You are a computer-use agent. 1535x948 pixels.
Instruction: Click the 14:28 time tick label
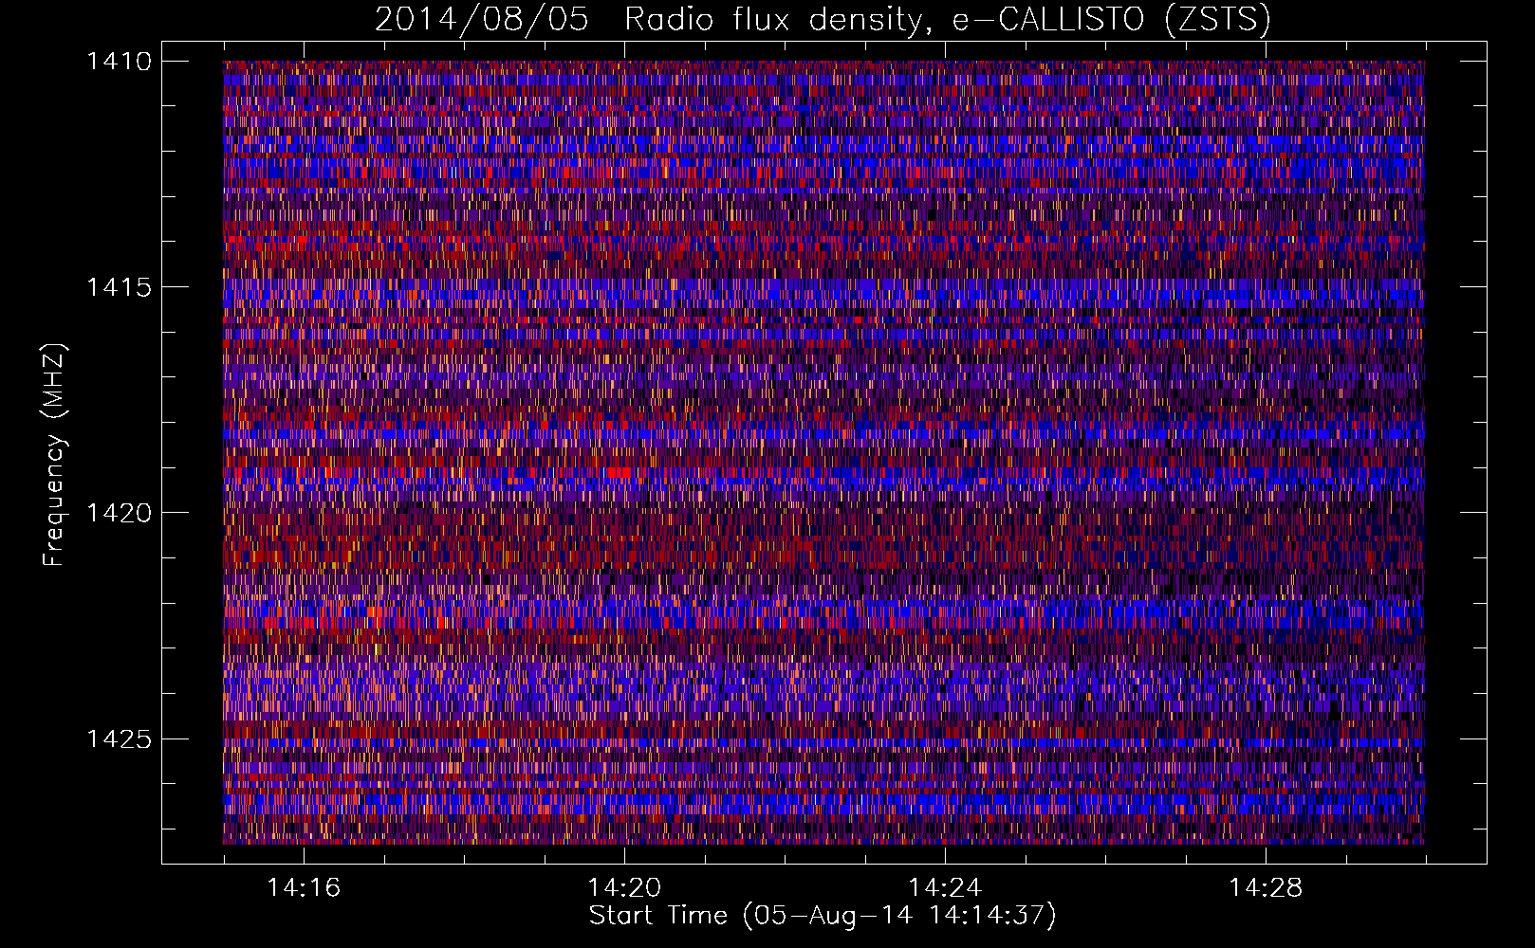point(1266,887)
